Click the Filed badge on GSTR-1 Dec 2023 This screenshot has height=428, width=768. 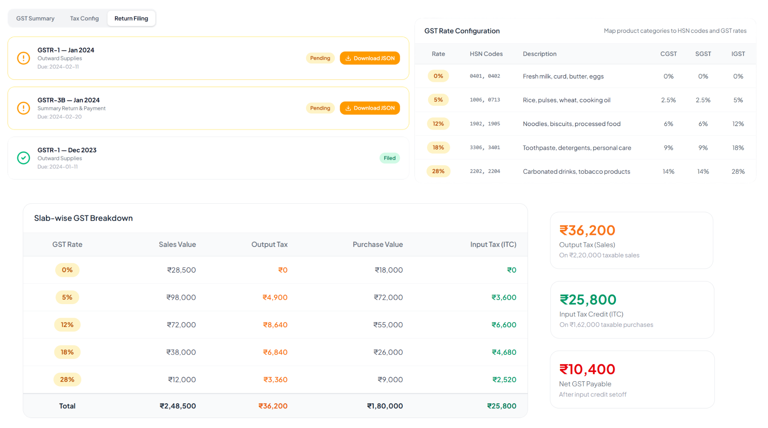coord(390,158)
